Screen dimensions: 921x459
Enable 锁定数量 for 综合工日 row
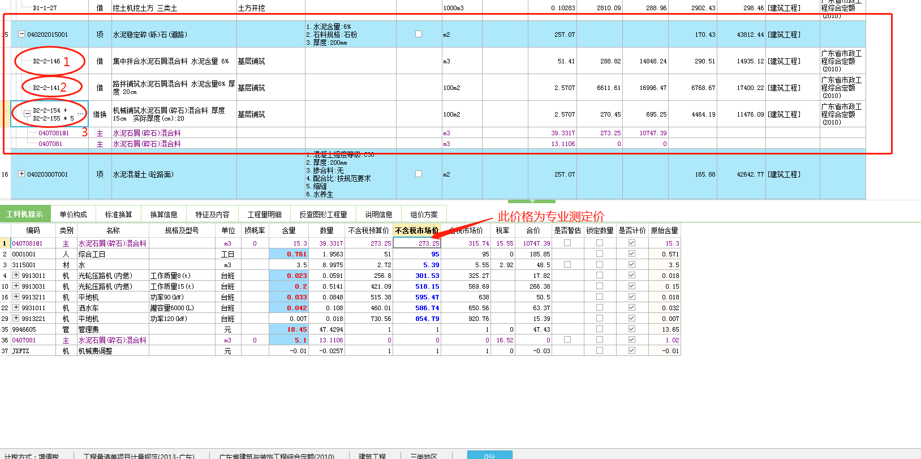click(600, 254)
